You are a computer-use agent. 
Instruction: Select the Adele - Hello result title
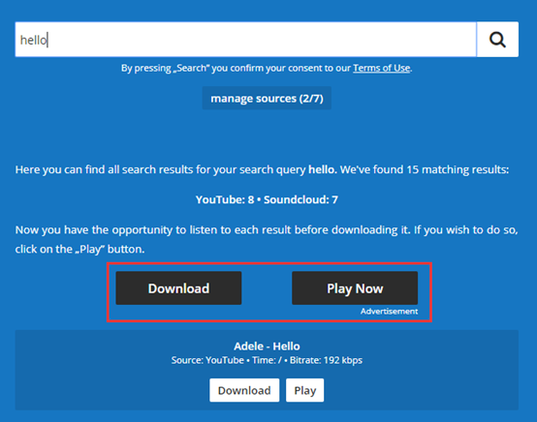(267, 347)
